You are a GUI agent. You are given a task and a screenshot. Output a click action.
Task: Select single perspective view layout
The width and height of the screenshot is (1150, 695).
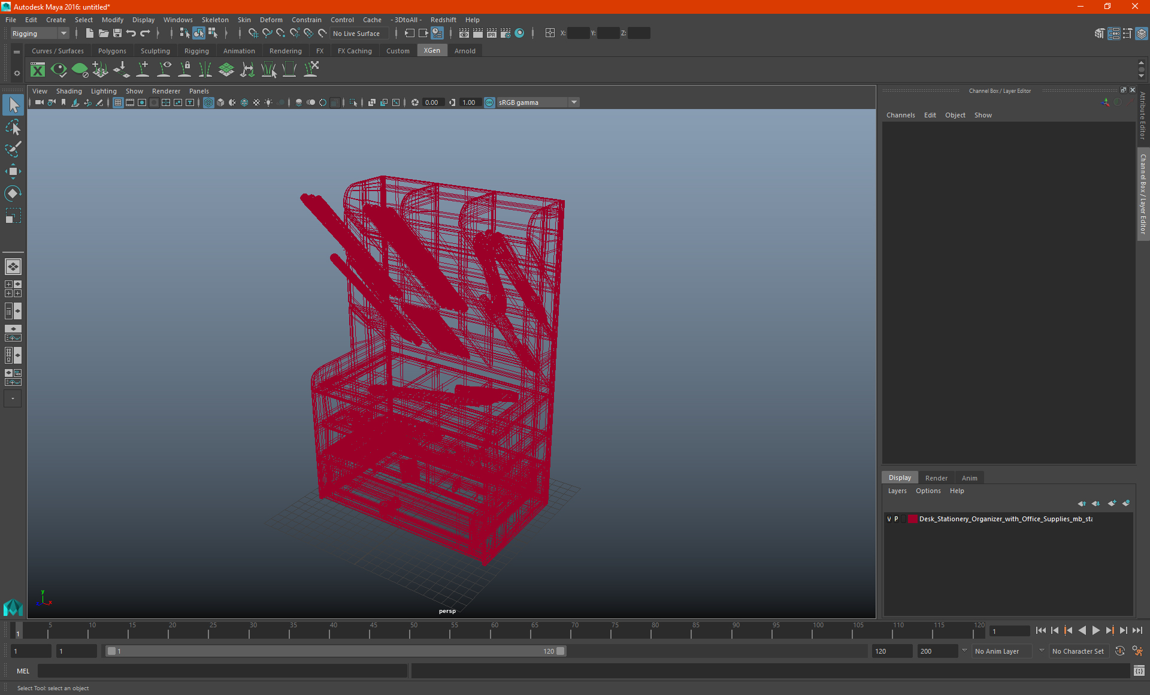13,267
